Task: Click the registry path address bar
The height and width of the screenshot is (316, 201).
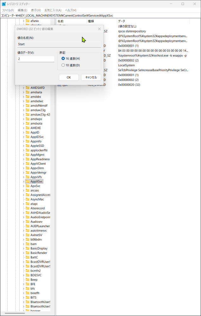Action: point(95,15)
